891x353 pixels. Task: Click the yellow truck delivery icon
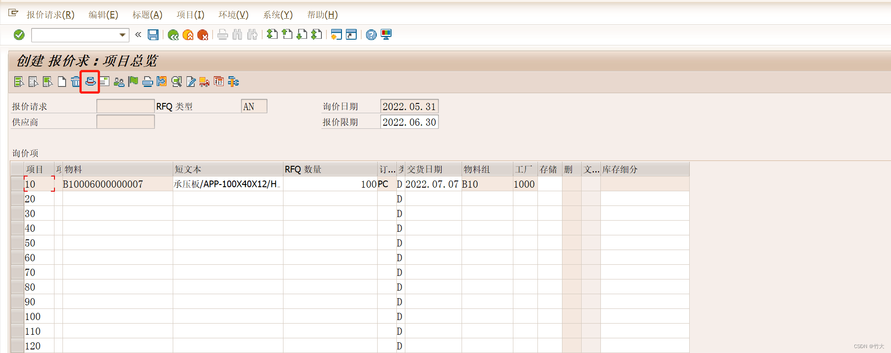(x=204, y=82)
